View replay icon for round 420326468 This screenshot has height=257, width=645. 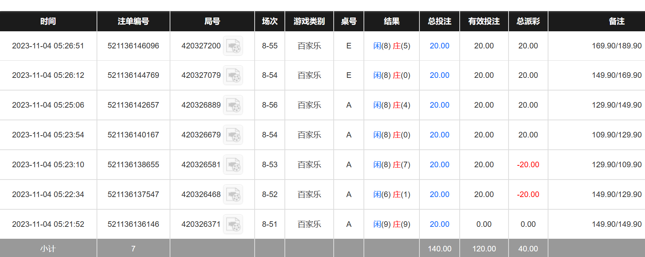pos(233,195)
